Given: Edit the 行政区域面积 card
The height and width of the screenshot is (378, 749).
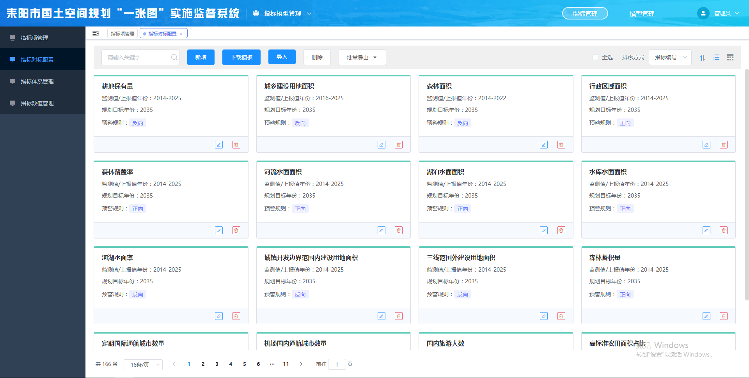Looking at the screenshot, I should [706, 145].
